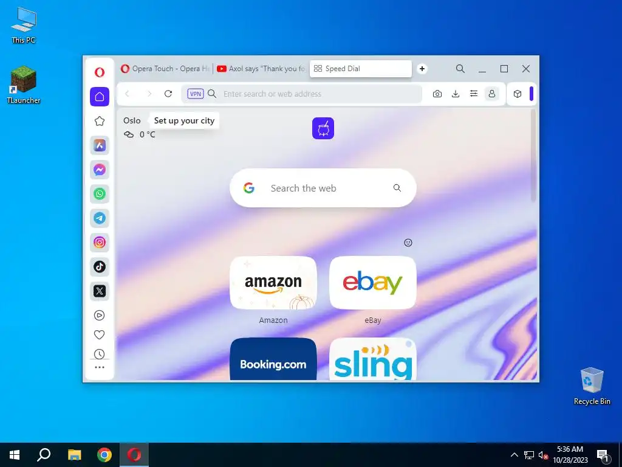Open Pinboards heart icon in sidebar

tap(99, 335)
